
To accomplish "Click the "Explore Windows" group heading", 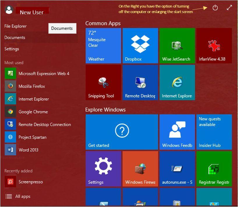I will coord(105,110).
